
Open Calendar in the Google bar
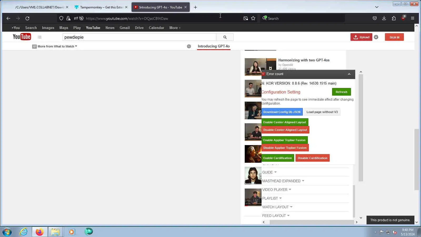tap(156, 28)
